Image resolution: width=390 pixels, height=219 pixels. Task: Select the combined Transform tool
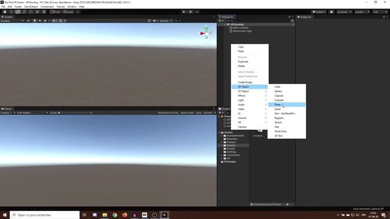37,12
